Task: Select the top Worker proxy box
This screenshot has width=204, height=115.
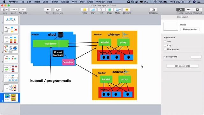Action: (123, 42)
